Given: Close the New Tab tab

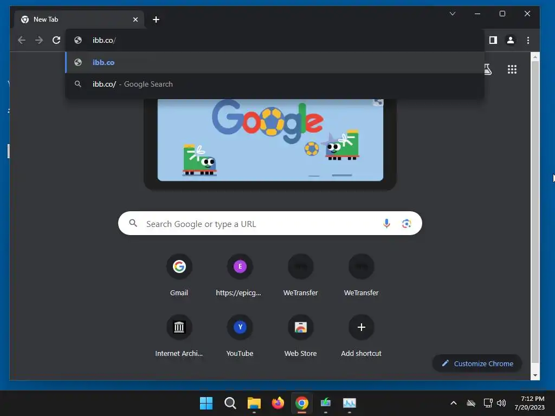Looking at the screenshot, I should click(x=135, y=19).
